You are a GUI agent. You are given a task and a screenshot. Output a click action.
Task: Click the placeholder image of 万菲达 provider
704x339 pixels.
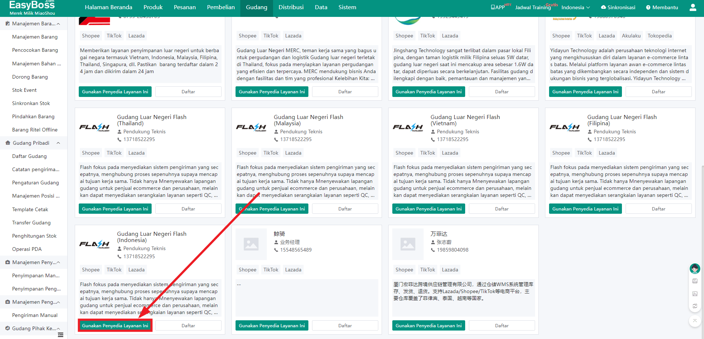point(408,244)
